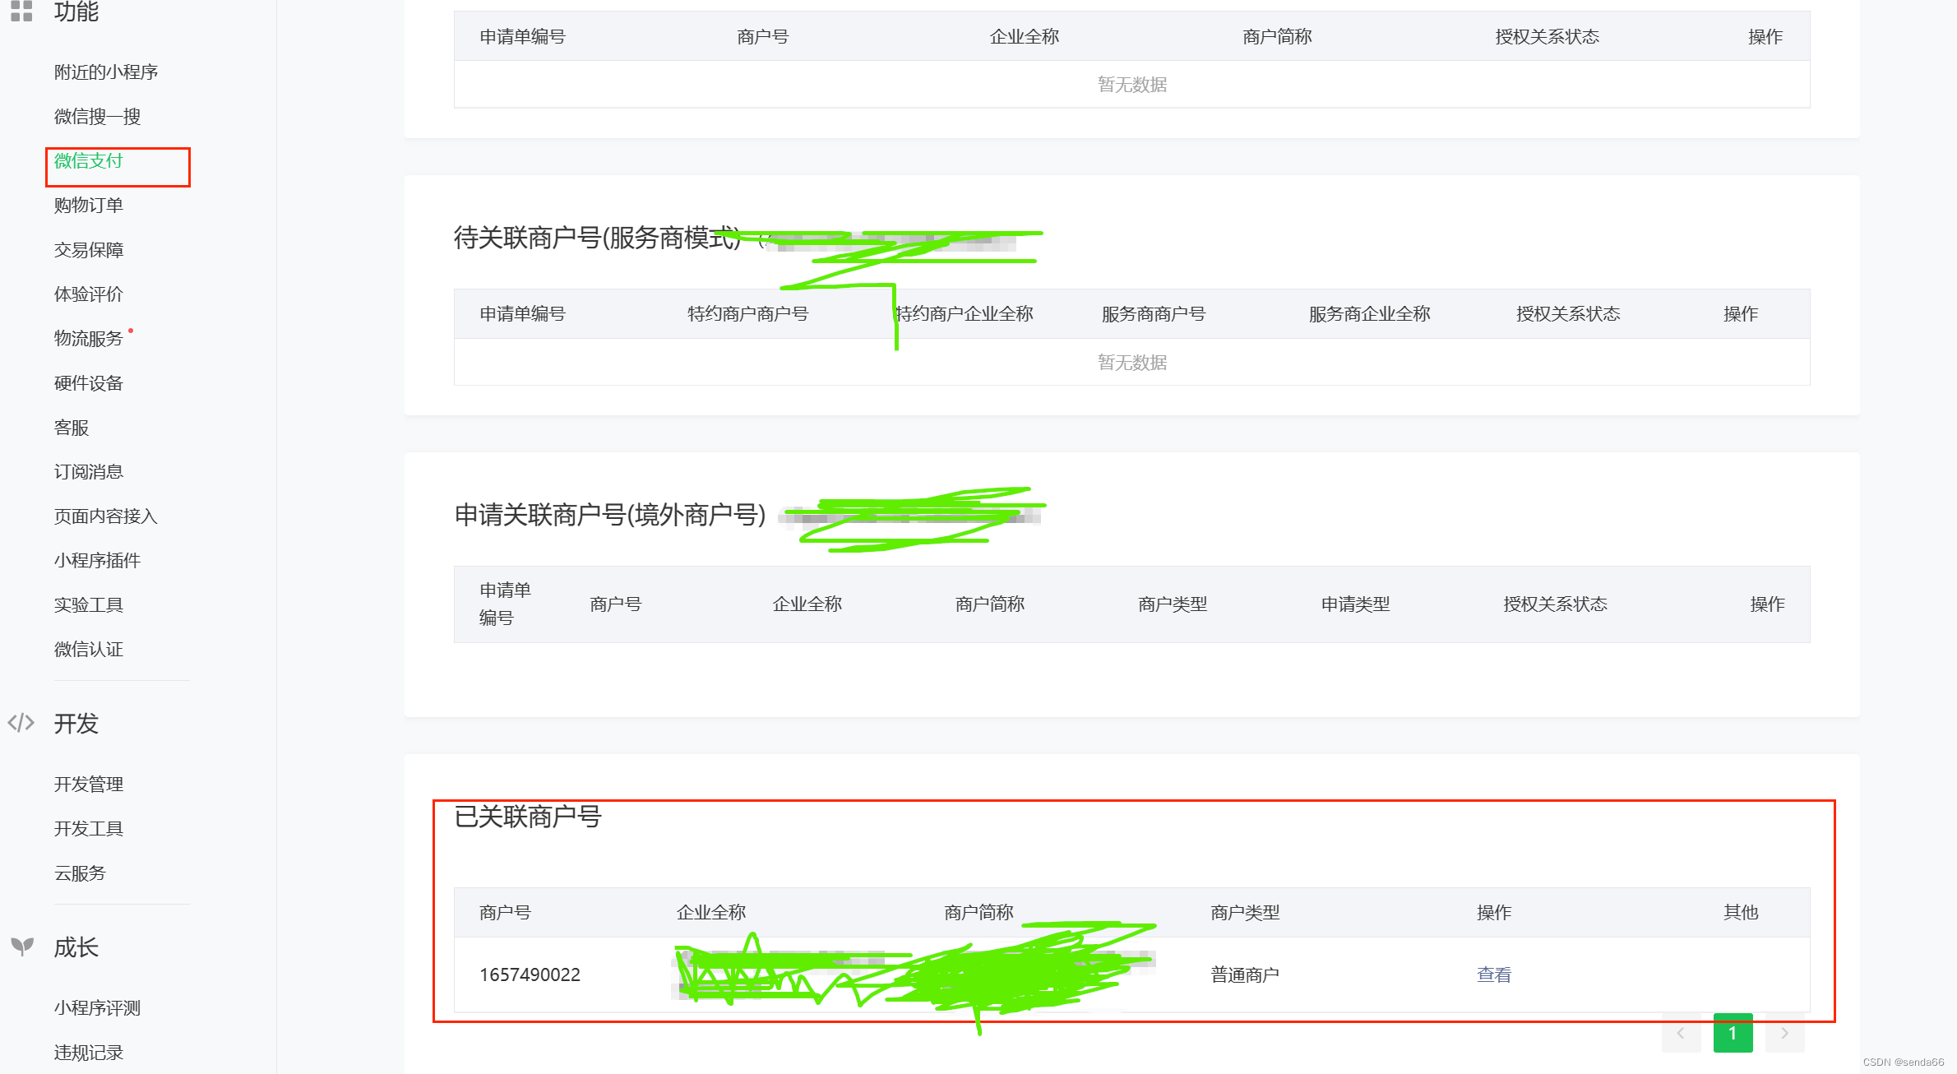
Task: Open 订阅消息
Action: pyautogui.click(x=89, y=471)
